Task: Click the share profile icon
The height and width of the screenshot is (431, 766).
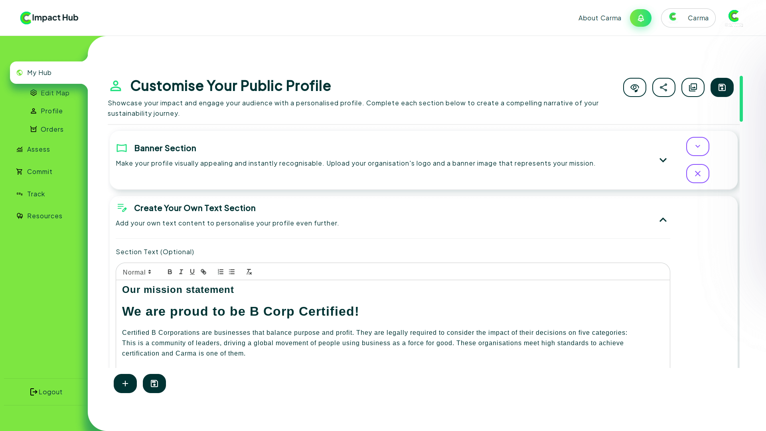Action: [x=663, y=87]
